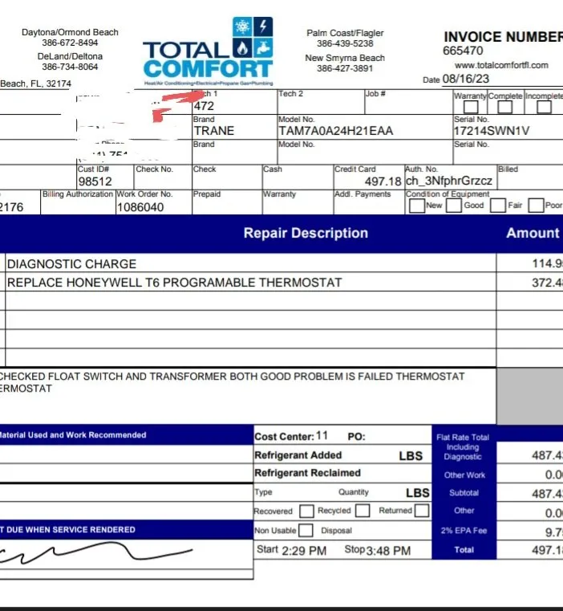Click the flame icon in the logo

[243, 48]
